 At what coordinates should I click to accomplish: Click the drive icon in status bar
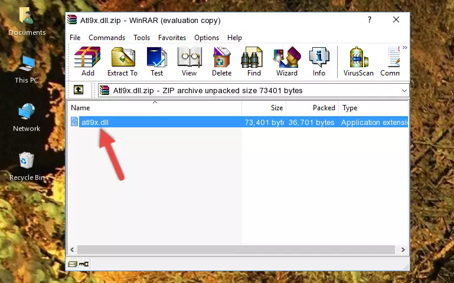pyautogui.click(x=73, y=264)
